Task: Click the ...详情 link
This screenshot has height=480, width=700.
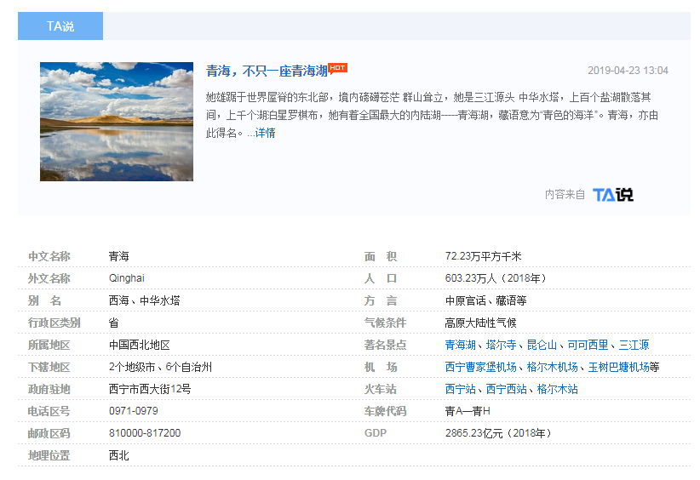Action: click(x=261, y=133)
